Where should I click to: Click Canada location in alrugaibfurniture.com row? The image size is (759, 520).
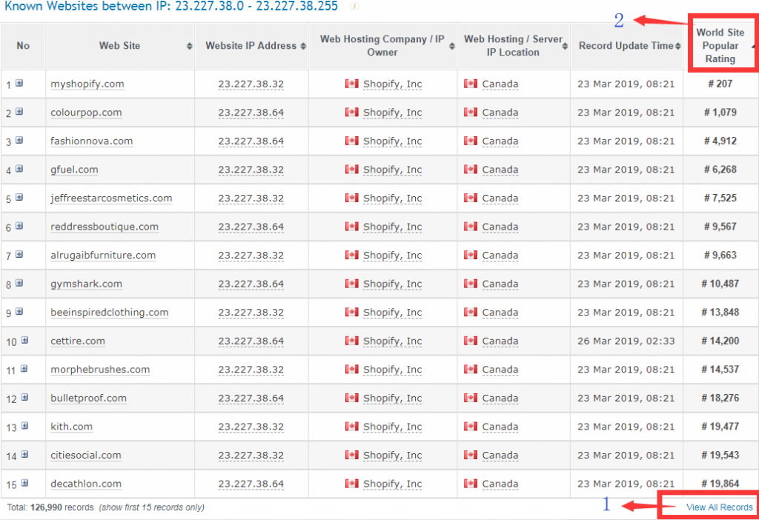(x=500, y=255)
